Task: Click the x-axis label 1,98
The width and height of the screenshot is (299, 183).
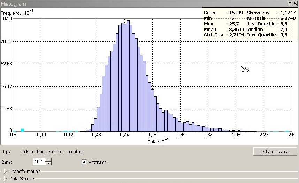Action: click(236, 135)
